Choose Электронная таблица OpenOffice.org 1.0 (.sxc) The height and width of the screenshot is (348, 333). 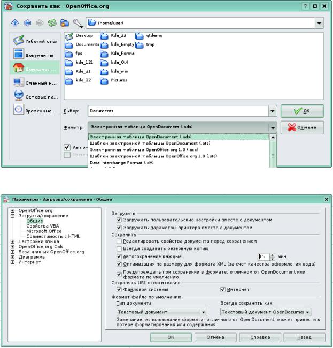(x=179, y=149)
